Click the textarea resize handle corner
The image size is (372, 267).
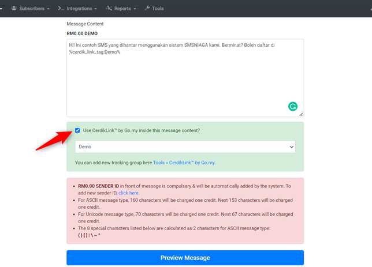point(301,114)
